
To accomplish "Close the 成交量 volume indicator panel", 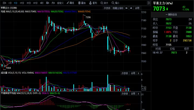I will (x=138, y=73).
